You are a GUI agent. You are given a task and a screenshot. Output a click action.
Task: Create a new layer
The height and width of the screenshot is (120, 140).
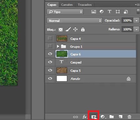coord(120,117)
